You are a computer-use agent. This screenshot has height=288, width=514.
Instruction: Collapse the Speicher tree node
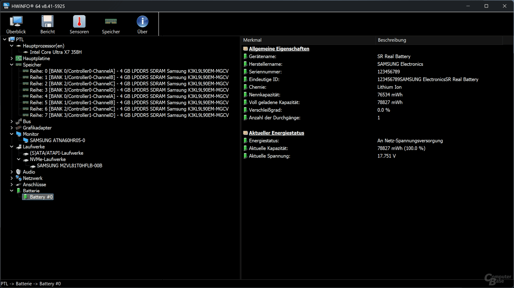[x=12, y=65]
